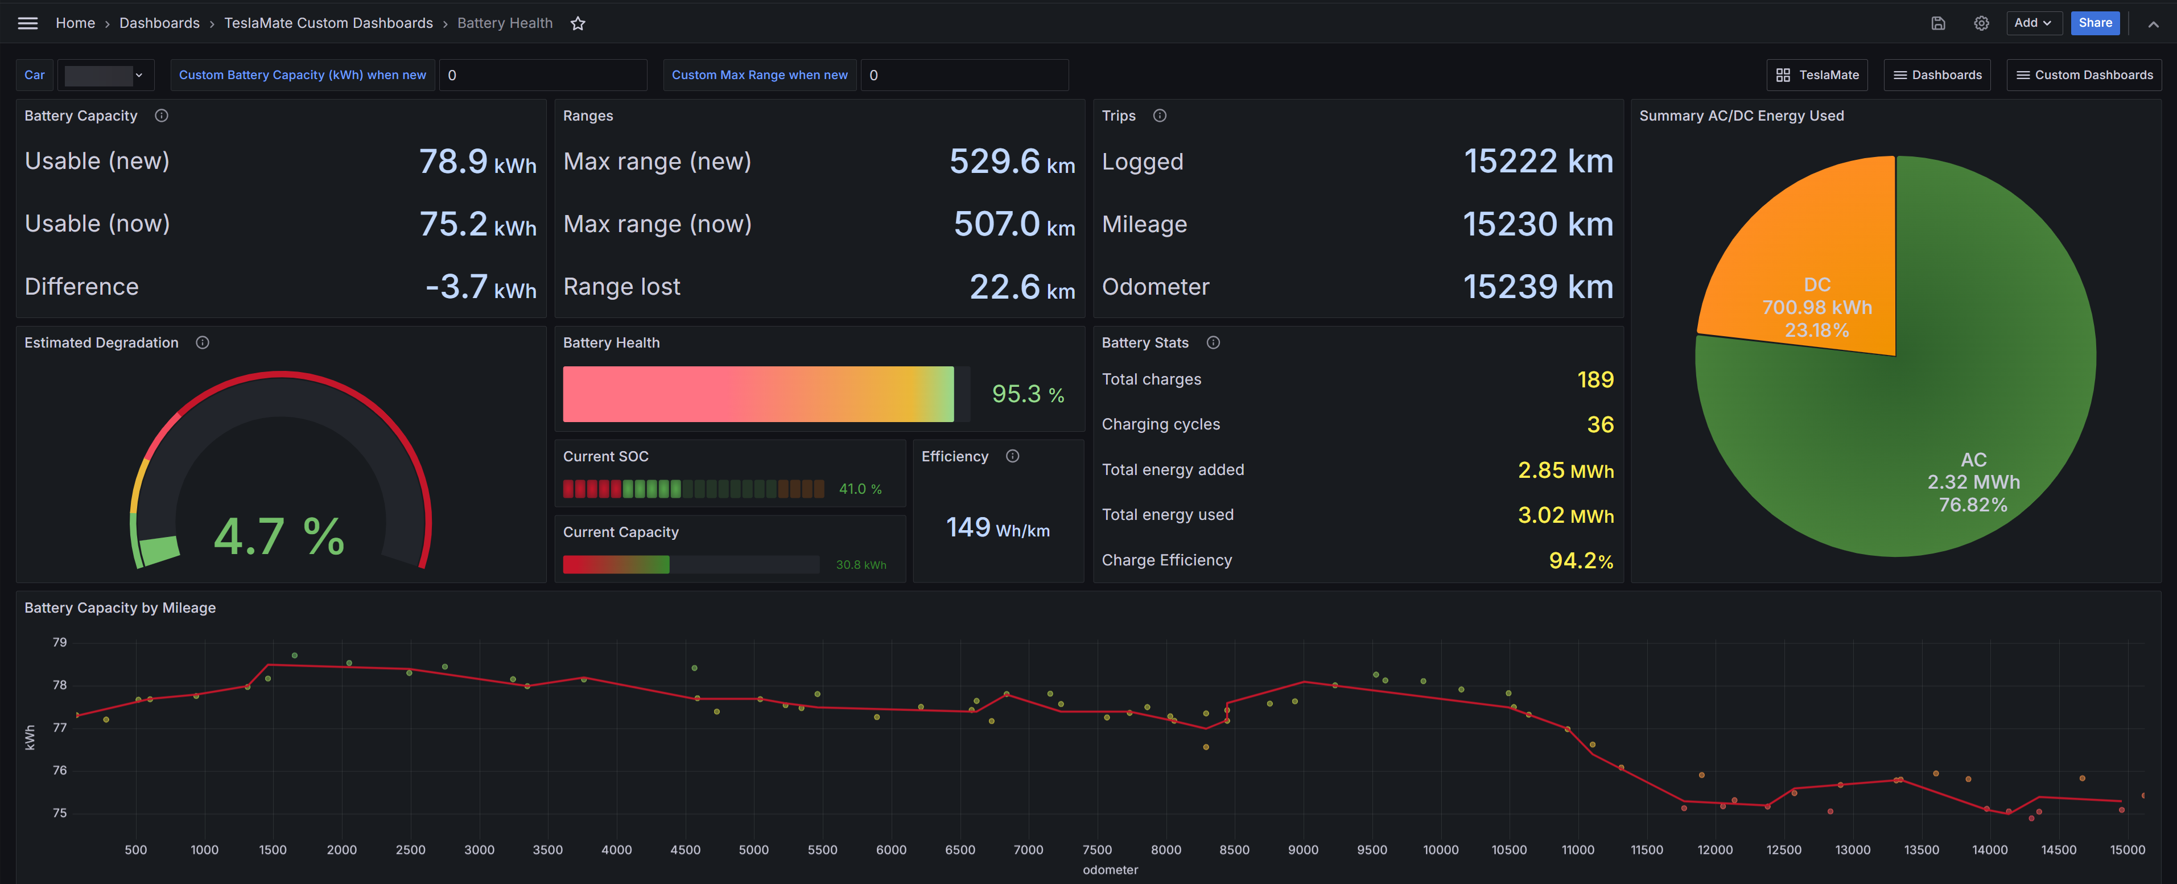Open Custom Dashboards links list
The height and width of the screenshot is (884, 2177).
[2084, 75]
